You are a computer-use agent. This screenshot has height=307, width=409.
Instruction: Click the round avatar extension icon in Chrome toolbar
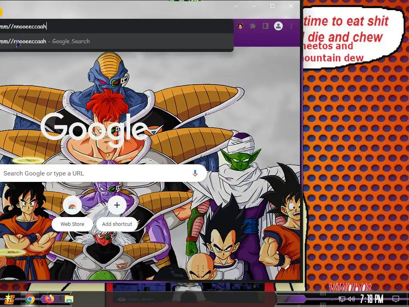[240, 26]
